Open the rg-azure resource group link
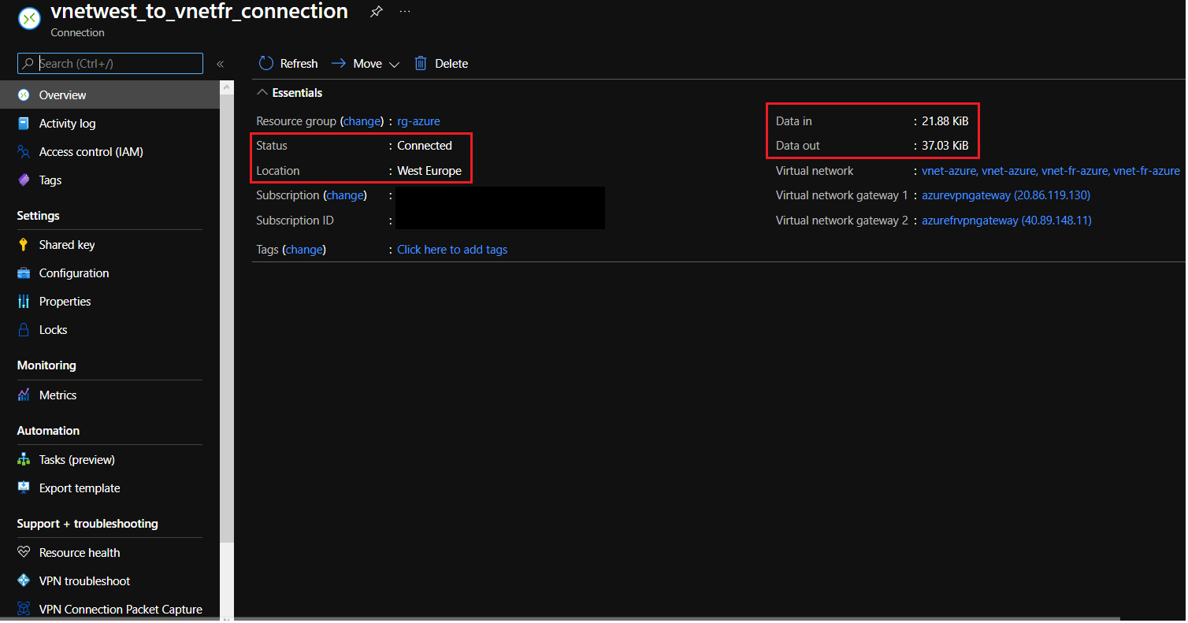The width and height of the screenshot is (1188, 623). pyautogui.click(x=418, y=121)
